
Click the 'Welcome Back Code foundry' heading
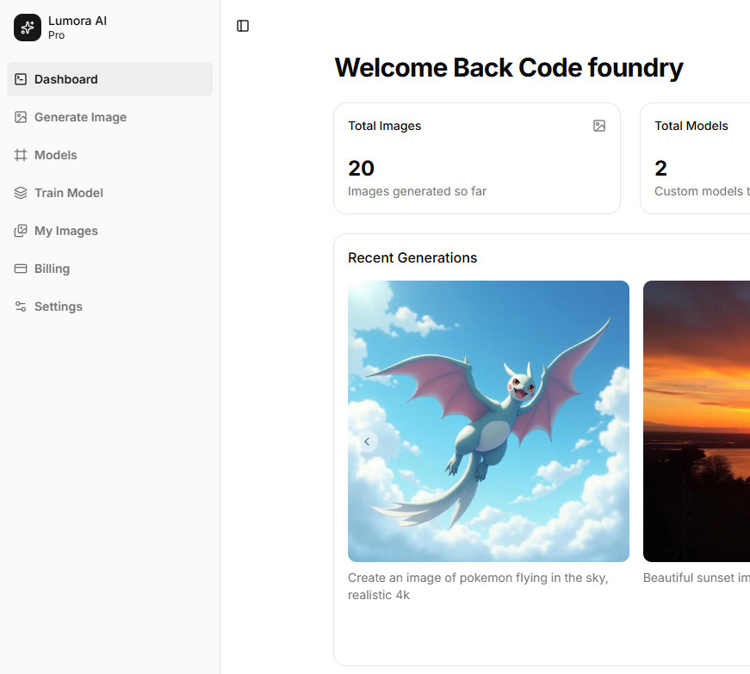509,67
